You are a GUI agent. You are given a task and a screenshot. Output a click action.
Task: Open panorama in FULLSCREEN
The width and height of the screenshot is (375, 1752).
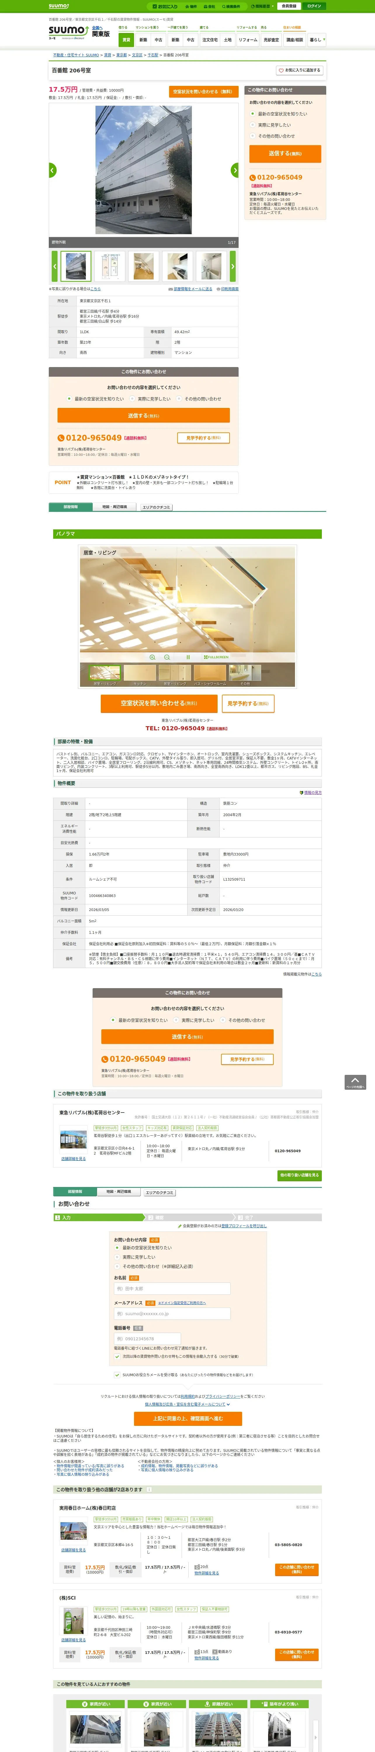click(x=216, y=657)
